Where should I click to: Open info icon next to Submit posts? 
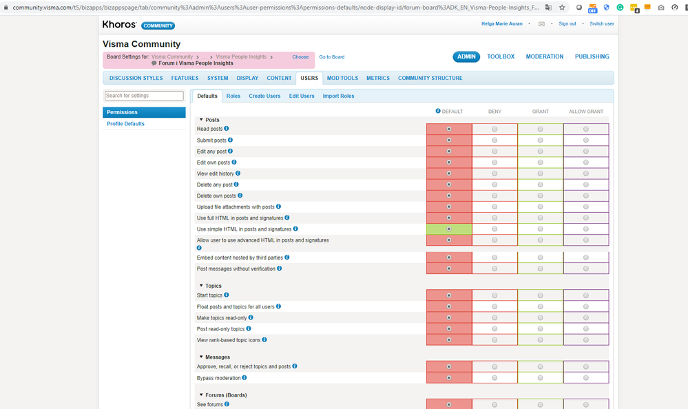(x=230, y=140)
